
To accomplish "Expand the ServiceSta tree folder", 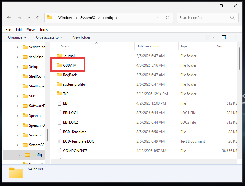I will click(x=17, y=47).
